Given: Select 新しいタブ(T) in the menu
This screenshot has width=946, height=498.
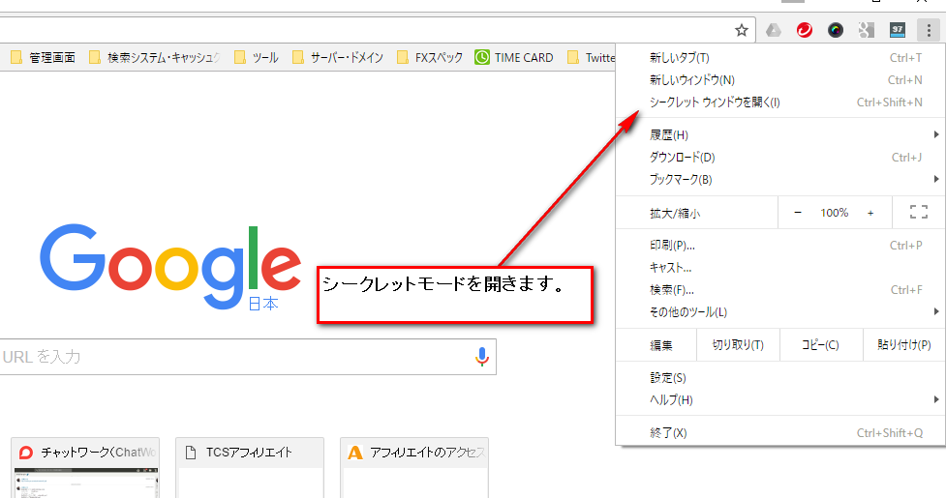Looking at the screenshot, I should [x=780, y=58].
